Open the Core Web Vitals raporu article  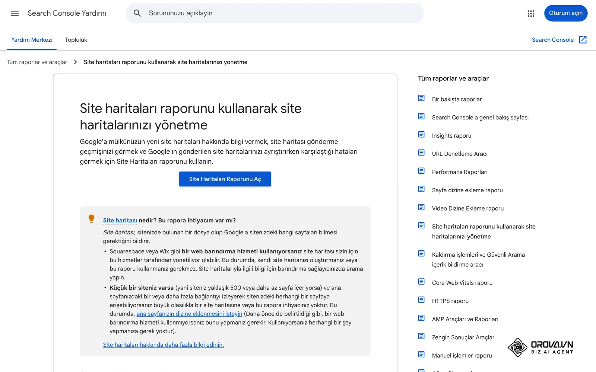[462, 283]
